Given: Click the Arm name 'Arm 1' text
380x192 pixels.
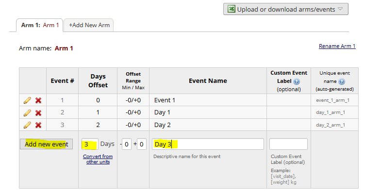Looking at the screenshot, I should click(x=64, y=48).
